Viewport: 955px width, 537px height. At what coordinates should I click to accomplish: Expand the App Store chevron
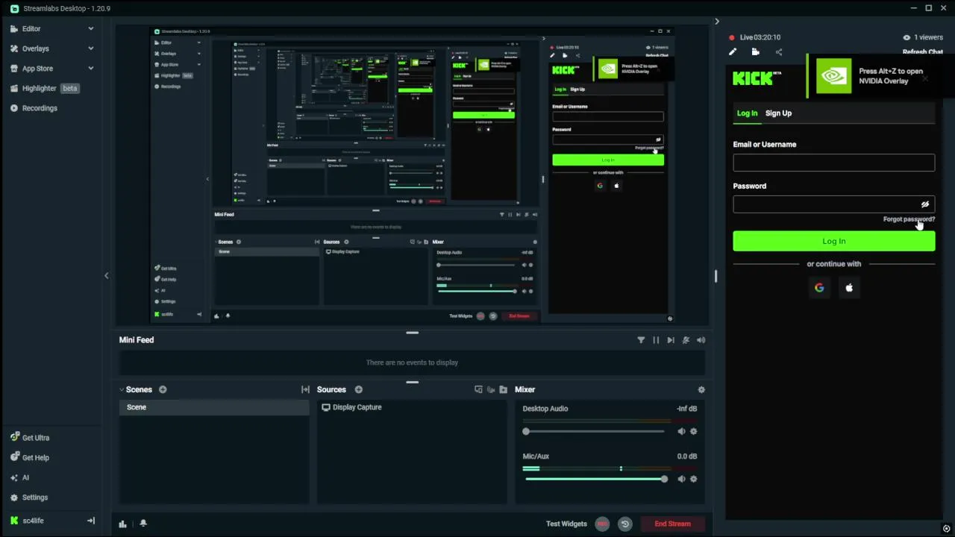(x=91, y=68)
